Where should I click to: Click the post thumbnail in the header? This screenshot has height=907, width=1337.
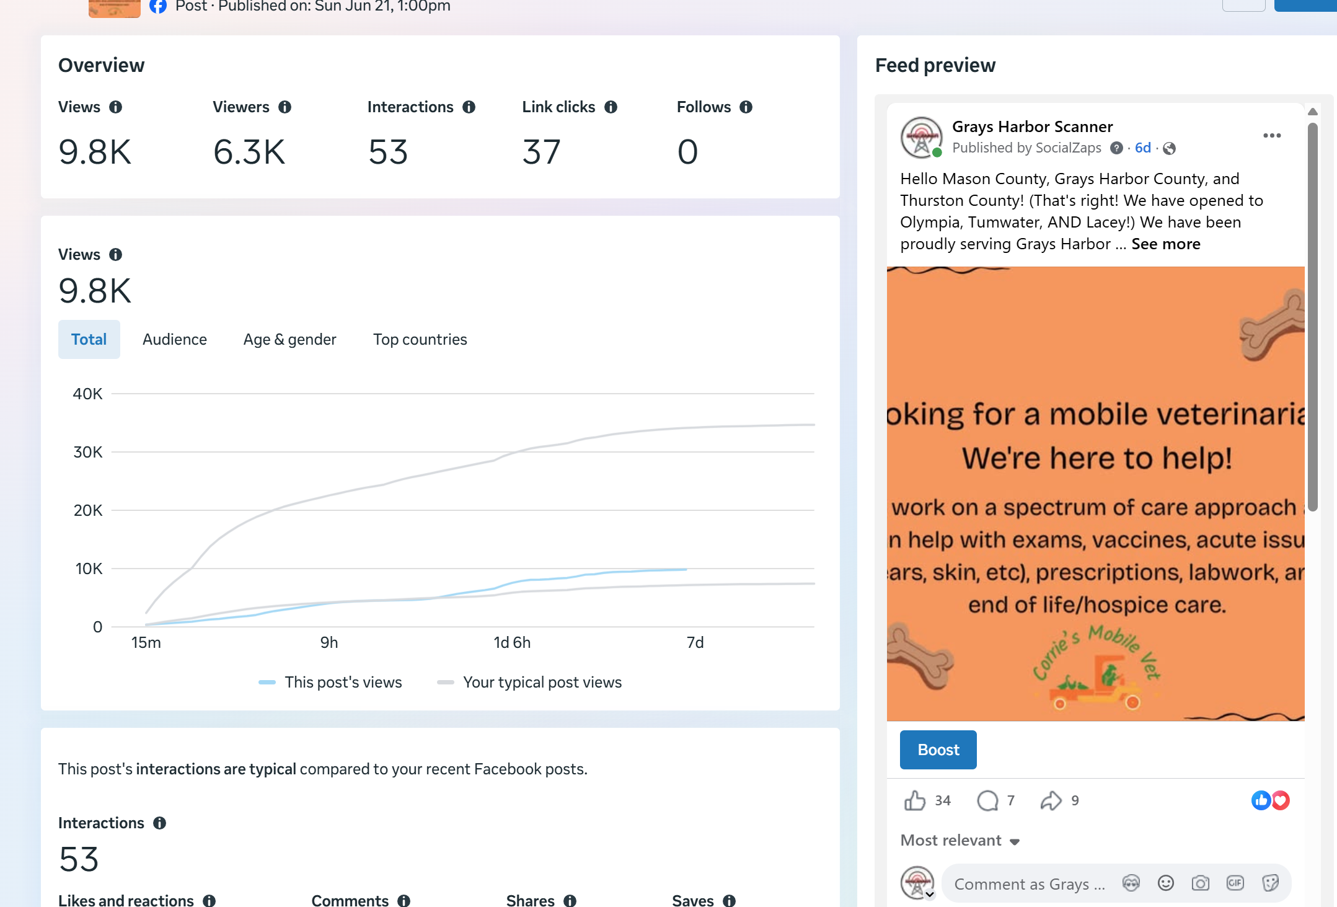click(115, 8)
